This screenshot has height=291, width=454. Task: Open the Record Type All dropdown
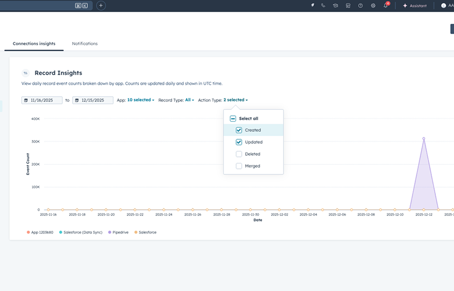pyautogui.click(x=190, y=100)
